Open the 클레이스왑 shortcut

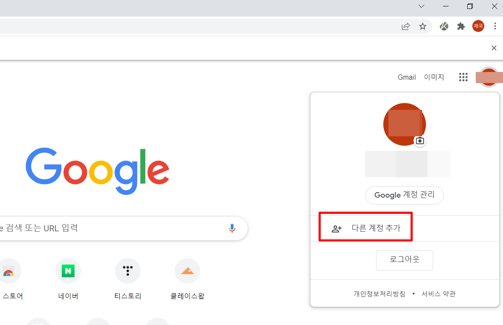[x=187, y=279]
